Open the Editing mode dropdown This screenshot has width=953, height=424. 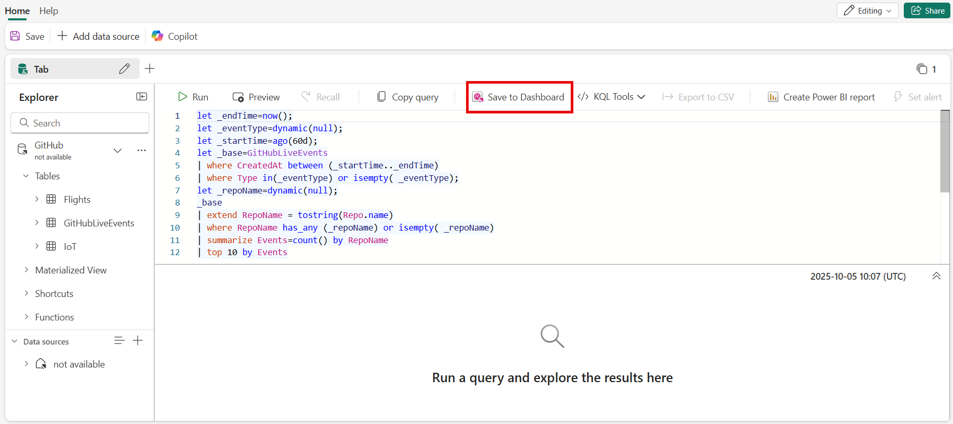867,10
